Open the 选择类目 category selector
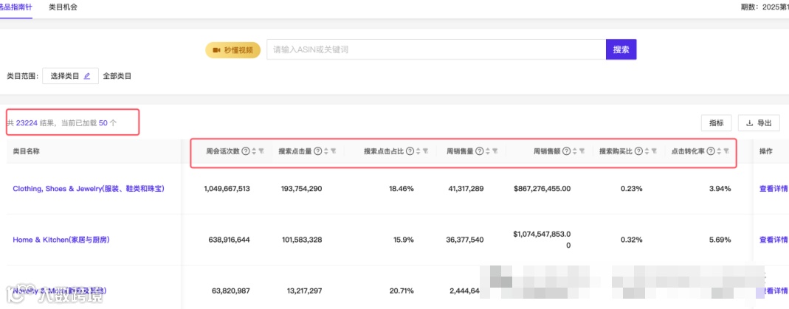 click(70, 77)
